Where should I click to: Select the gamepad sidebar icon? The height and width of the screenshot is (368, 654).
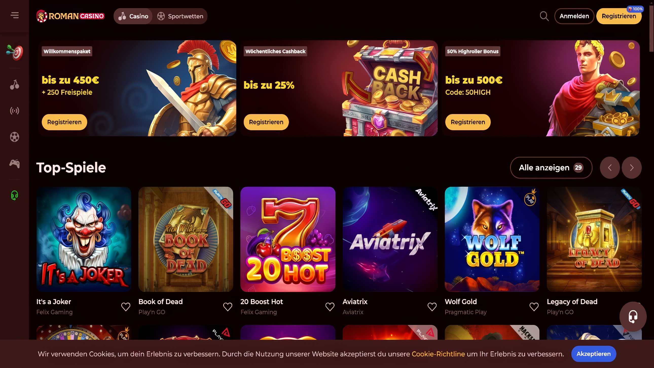coord(14,164)
